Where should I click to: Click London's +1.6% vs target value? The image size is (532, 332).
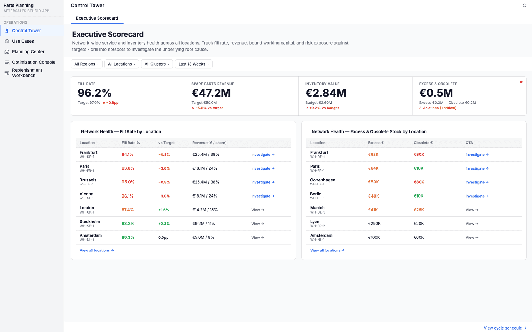164,210
